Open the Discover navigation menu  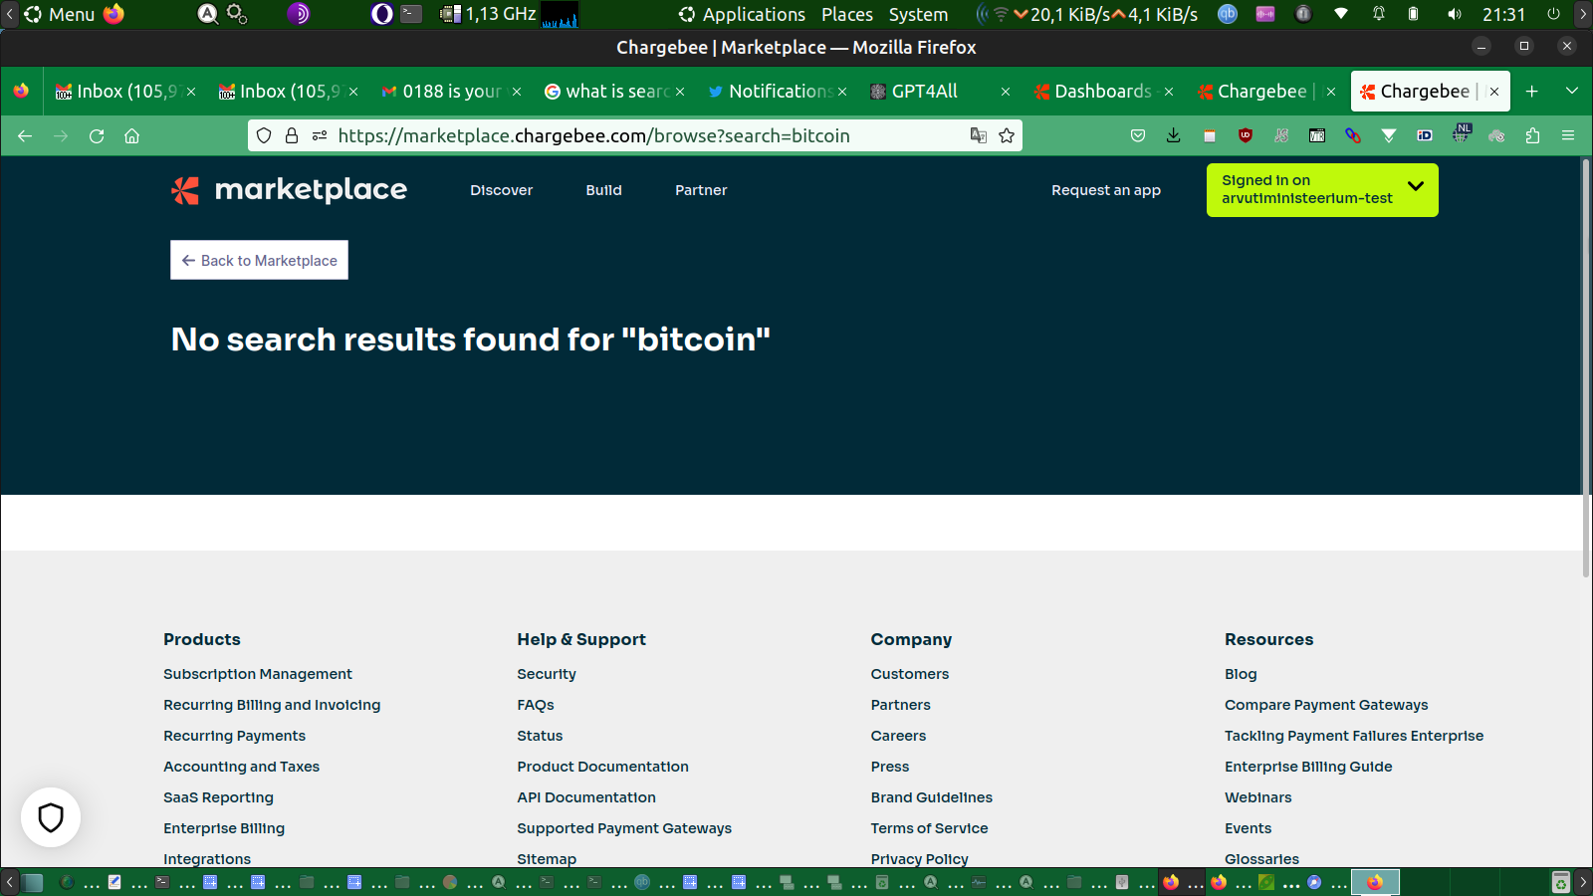click(x=502, y=190)
